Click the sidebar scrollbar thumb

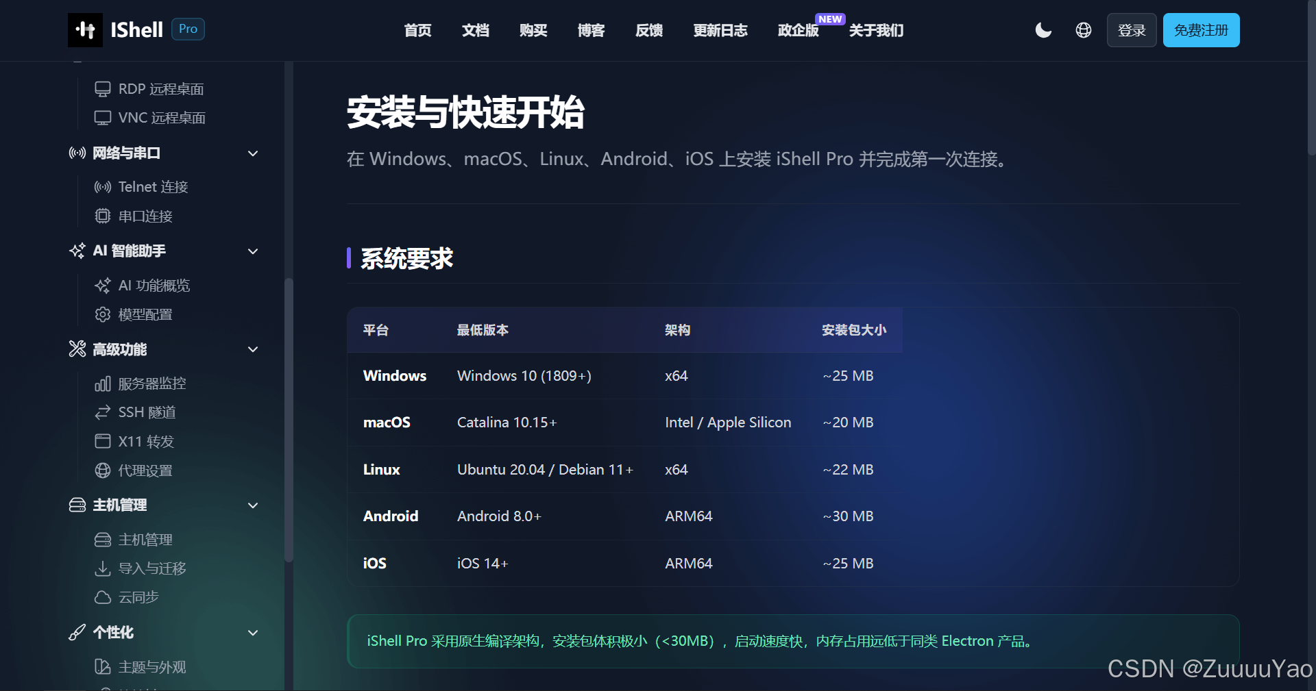tap(289, 420)
